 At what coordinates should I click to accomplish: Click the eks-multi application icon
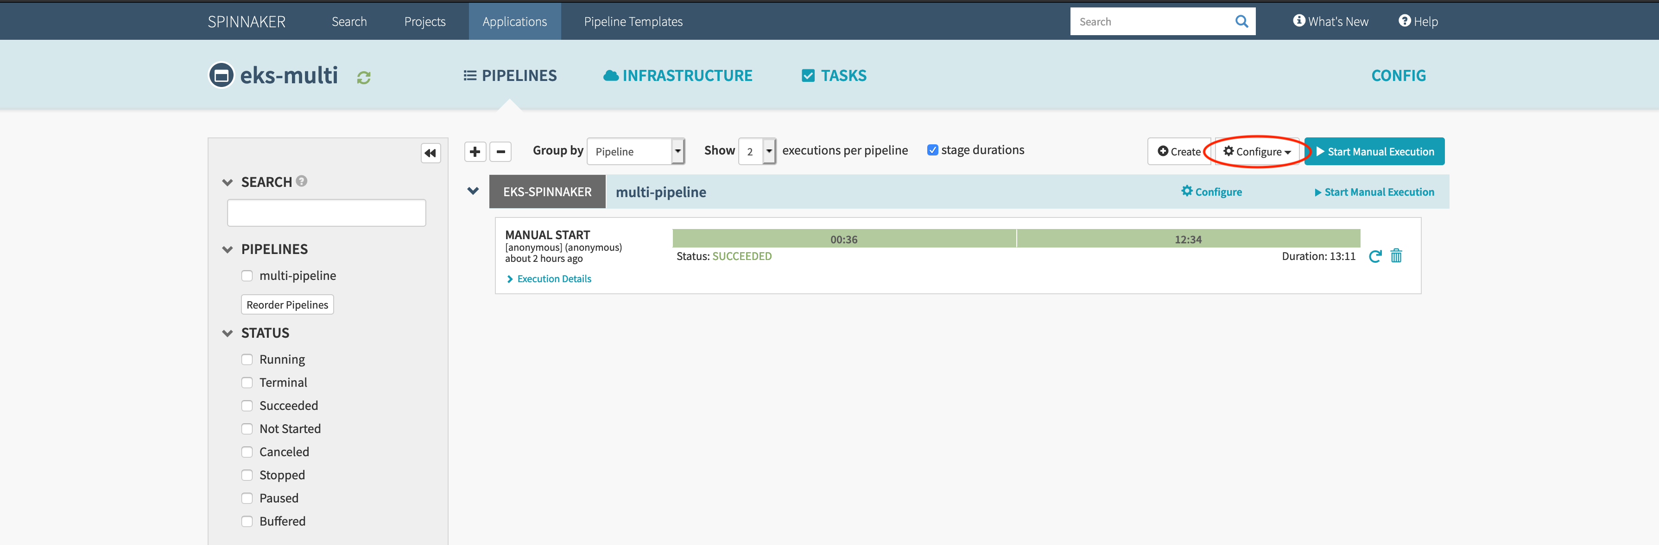(x=221, y=75)
